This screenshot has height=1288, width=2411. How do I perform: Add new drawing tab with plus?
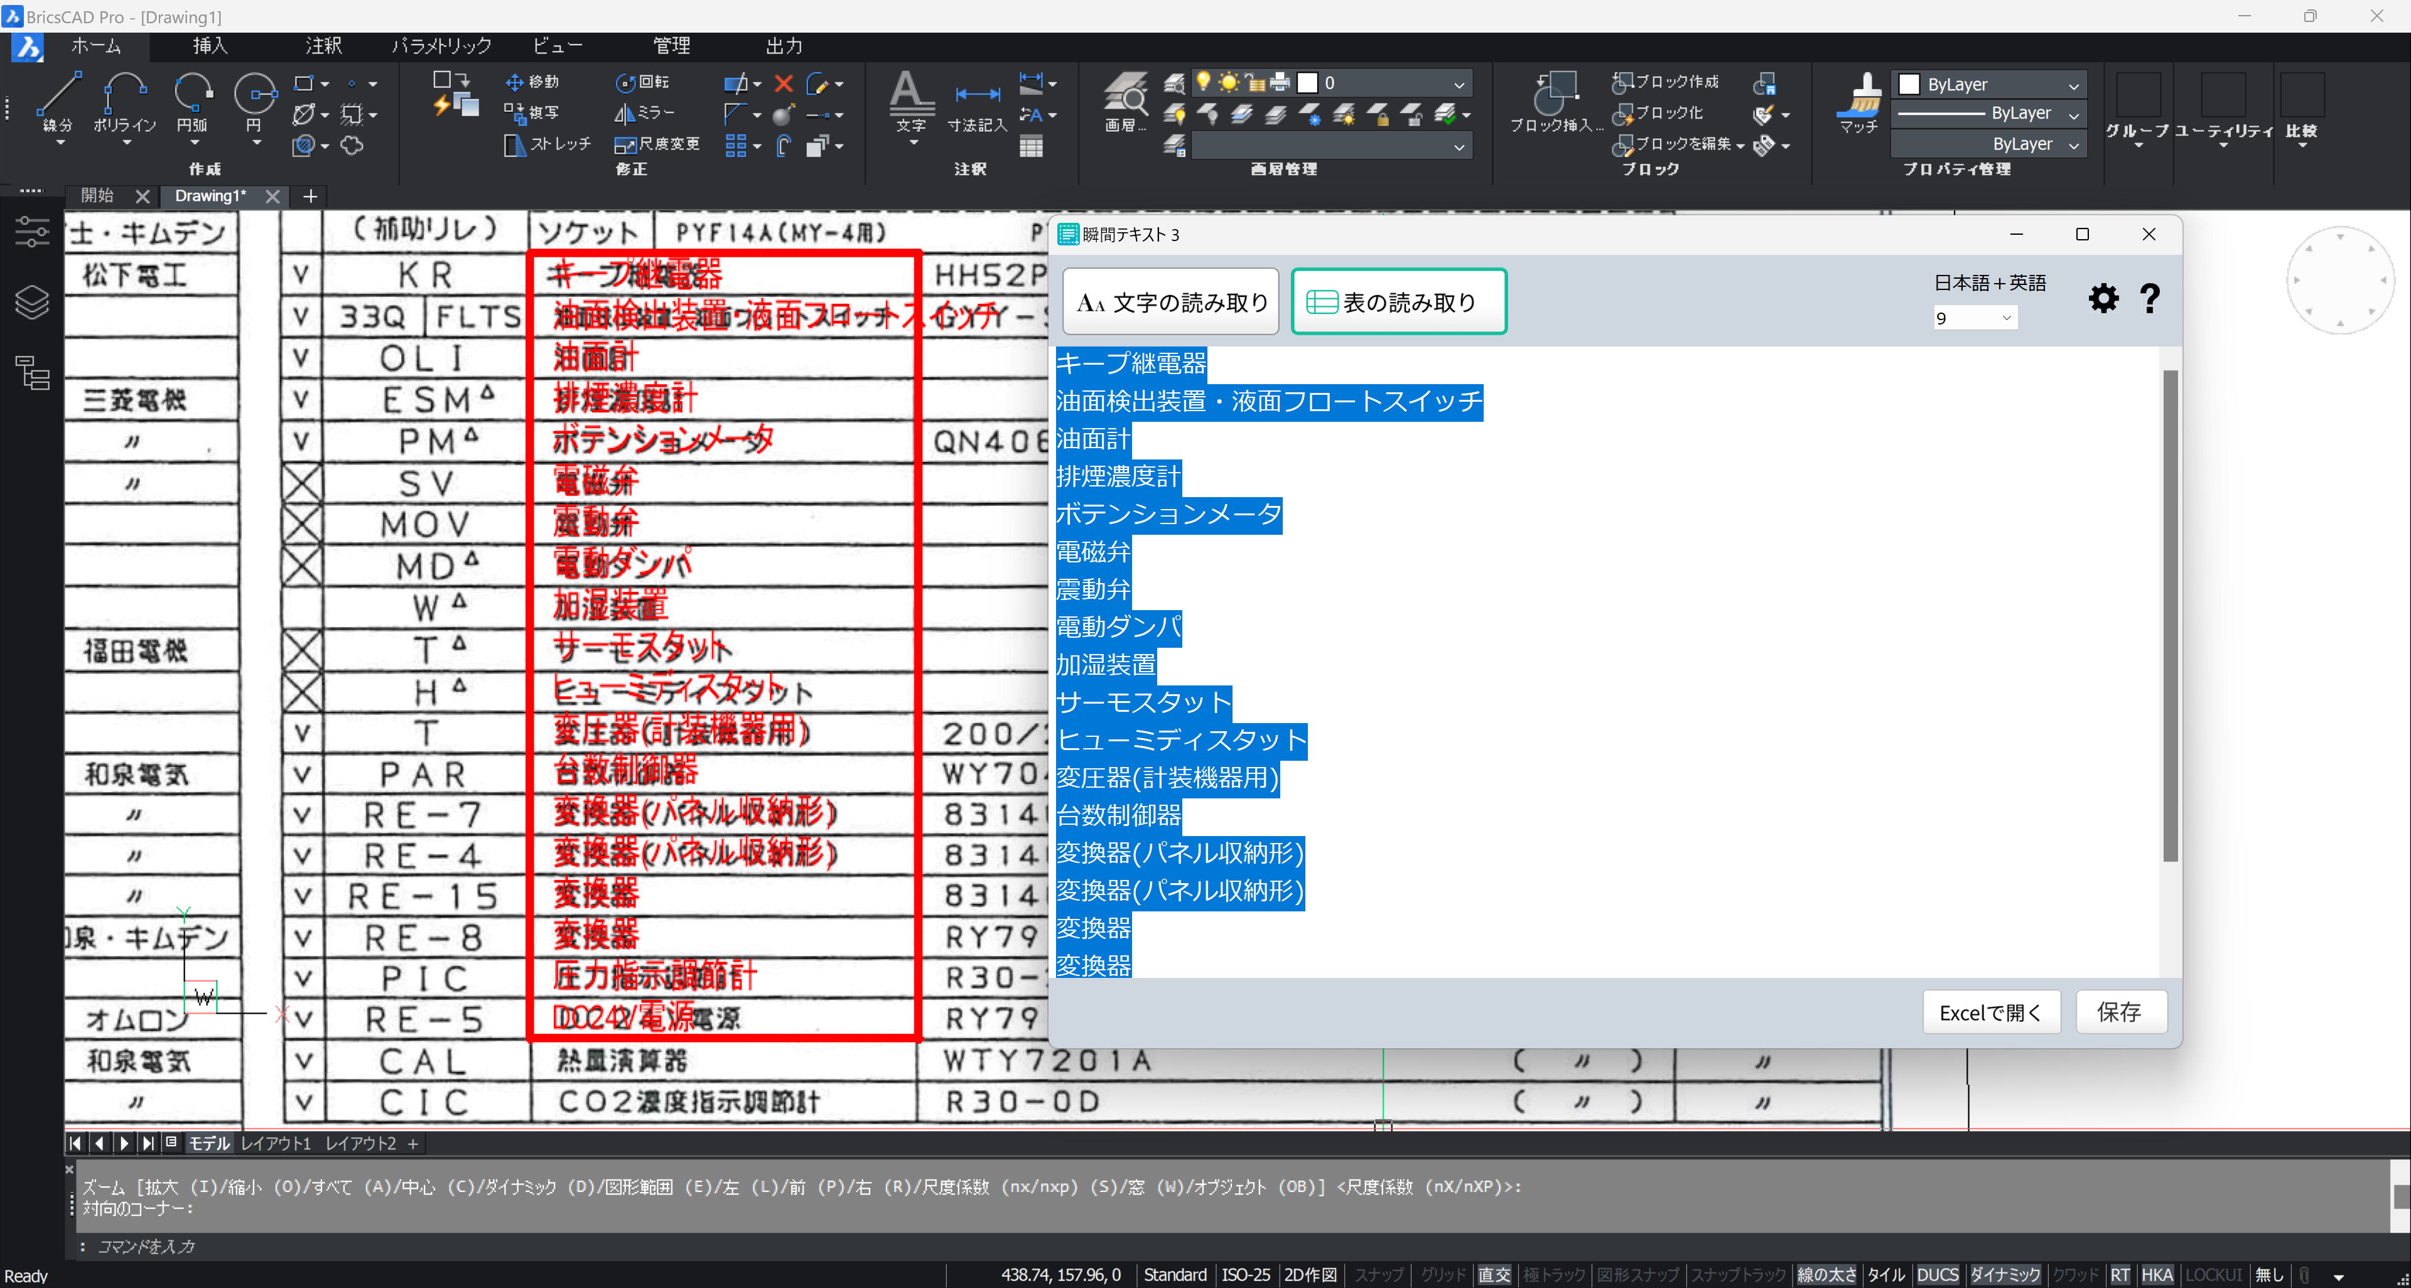click(311, 196)
